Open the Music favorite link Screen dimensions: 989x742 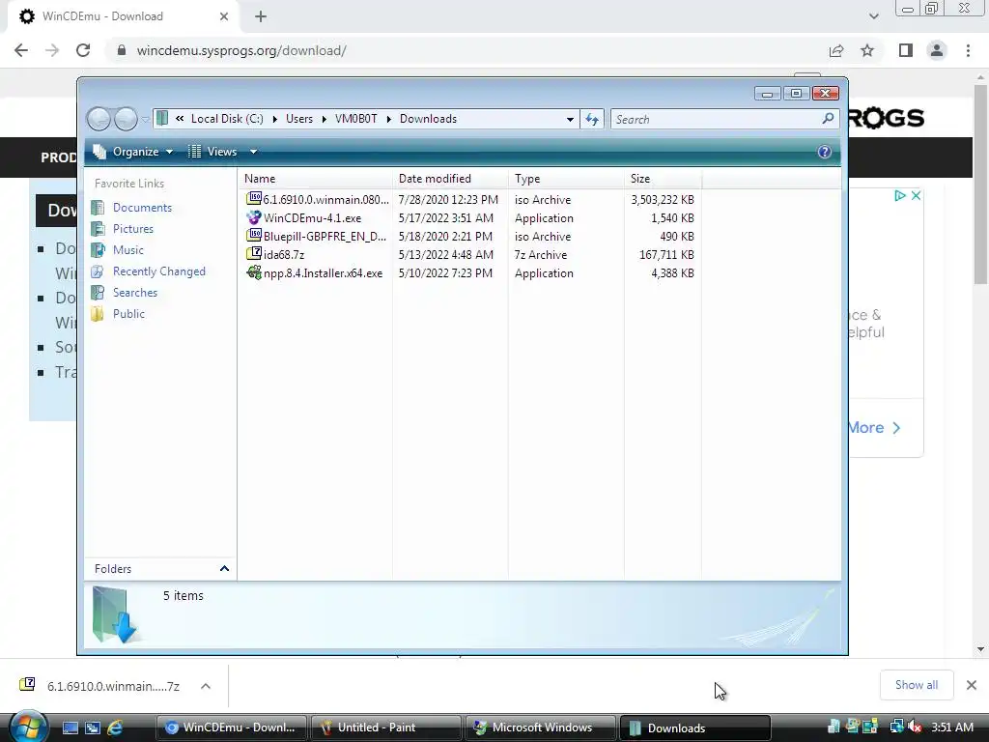[x=128, y=250]
